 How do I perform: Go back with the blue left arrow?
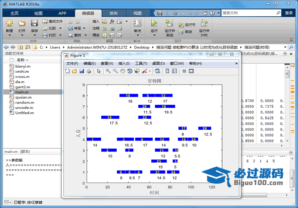point(6,47)
